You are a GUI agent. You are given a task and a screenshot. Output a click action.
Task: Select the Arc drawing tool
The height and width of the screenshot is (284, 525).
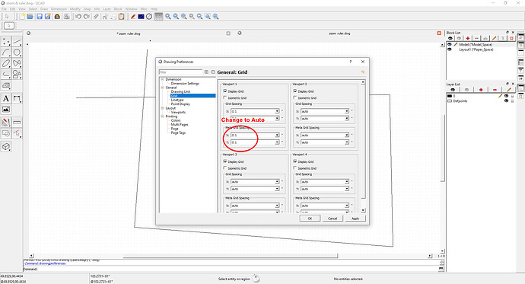click(6, 53)
